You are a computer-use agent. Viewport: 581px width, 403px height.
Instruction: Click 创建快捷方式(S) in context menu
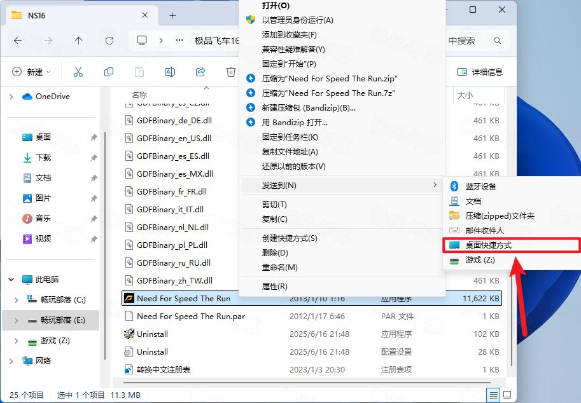[x=290, y=238]
